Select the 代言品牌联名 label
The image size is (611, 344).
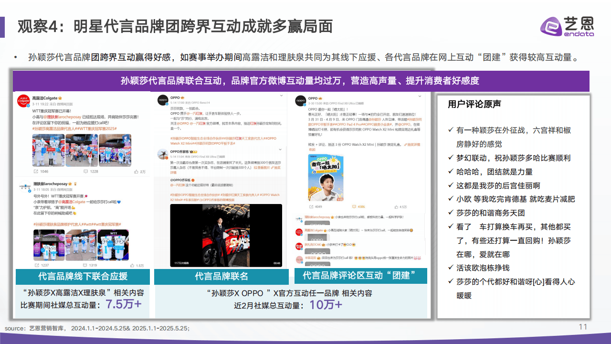tap(221, 277)
